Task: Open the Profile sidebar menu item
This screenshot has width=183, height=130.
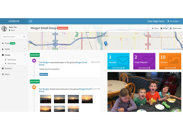Action: 14,49
